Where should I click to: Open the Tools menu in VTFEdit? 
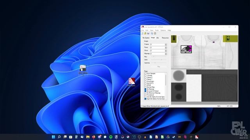pos(157,30)
